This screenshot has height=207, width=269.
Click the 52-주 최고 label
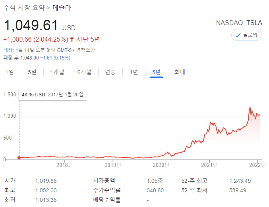[x=194, y=181]
